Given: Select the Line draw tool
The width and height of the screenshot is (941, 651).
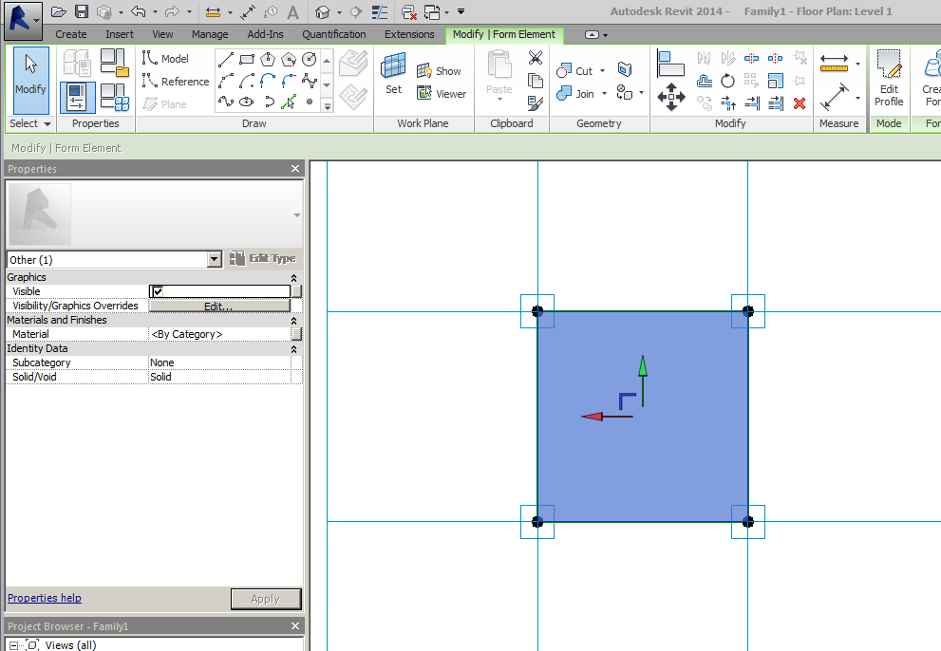Looking at the screenshot, I should [226, 60].
